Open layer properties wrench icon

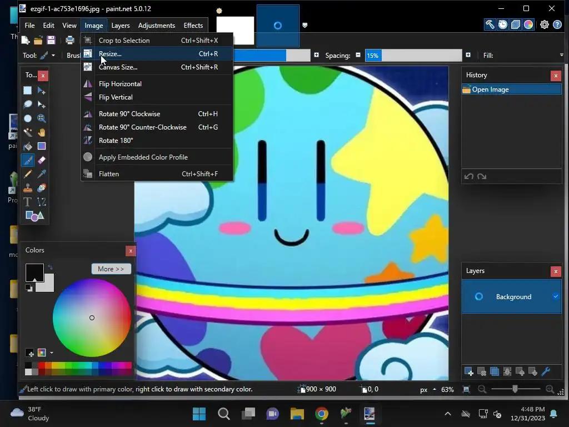(x=546, y=372)
